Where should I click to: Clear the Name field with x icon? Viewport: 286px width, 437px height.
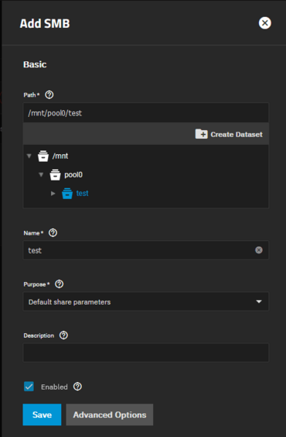click(259, 250)
